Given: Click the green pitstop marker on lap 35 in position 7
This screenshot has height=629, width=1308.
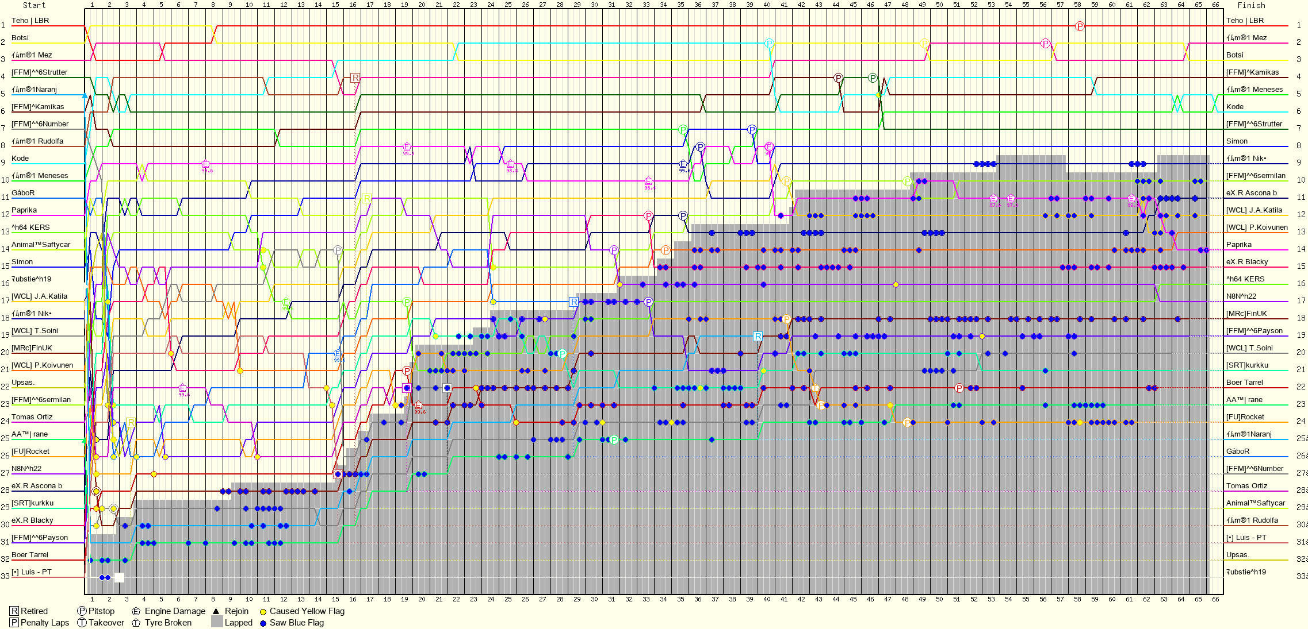Looking at the screenshot, I should pyautogui.click(x=683, y=130).
